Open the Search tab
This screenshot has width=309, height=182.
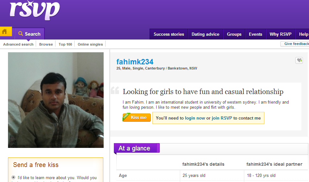(29, 34)
